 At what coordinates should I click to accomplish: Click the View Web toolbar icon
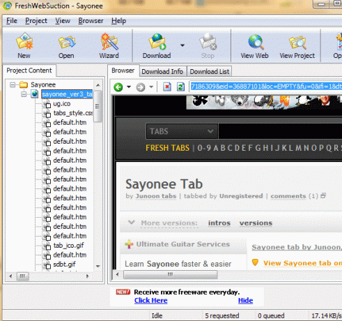tap(256, 42)
